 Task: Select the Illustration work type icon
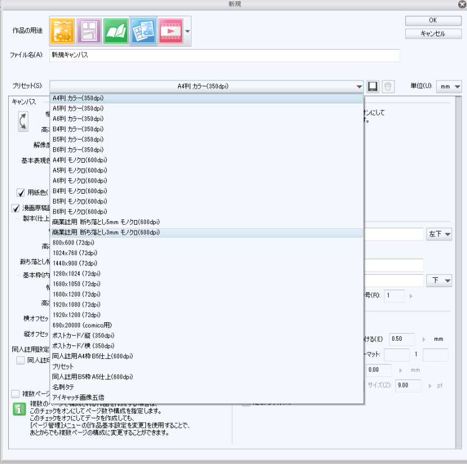(61, 31)
